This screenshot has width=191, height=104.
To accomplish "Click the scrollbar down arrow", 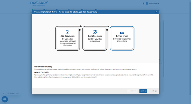I will click(163, 91).
